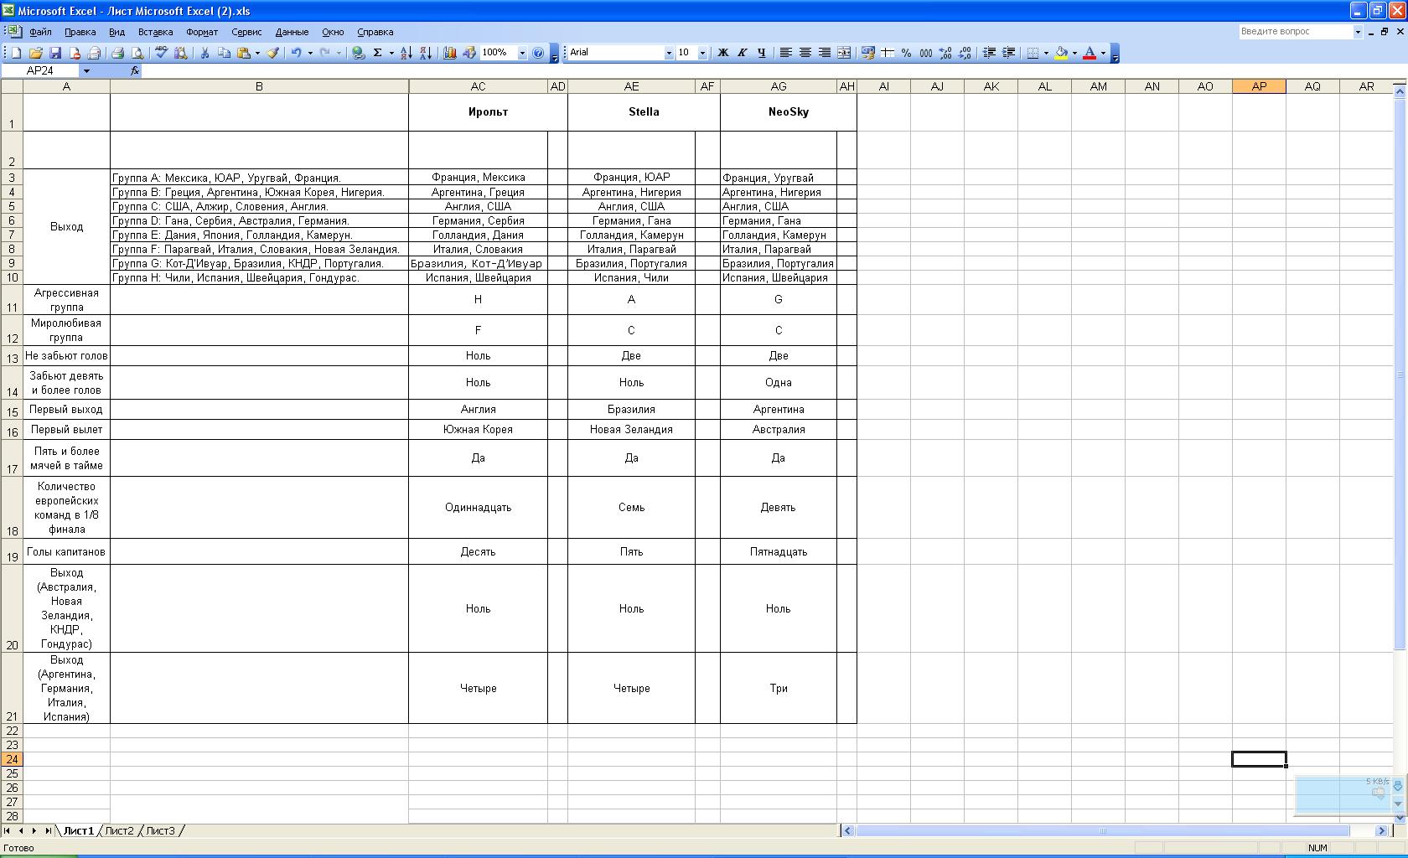Open the paste options dropdown arrow
Screen dimensions: 1408x858
[x=257, y=53]
